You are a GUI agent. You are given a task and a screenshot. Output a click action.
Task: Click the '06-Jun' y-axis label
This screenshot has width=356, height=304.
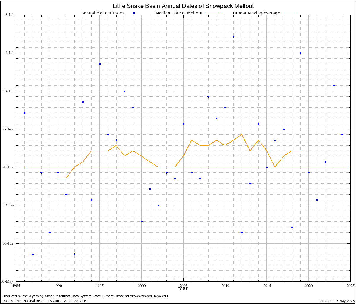9,243
